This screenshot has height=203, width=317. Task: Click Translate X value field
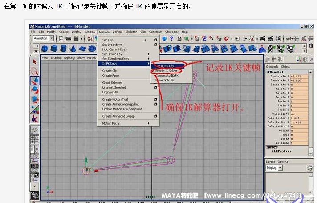pyautogui.click(x=299, y=77)
